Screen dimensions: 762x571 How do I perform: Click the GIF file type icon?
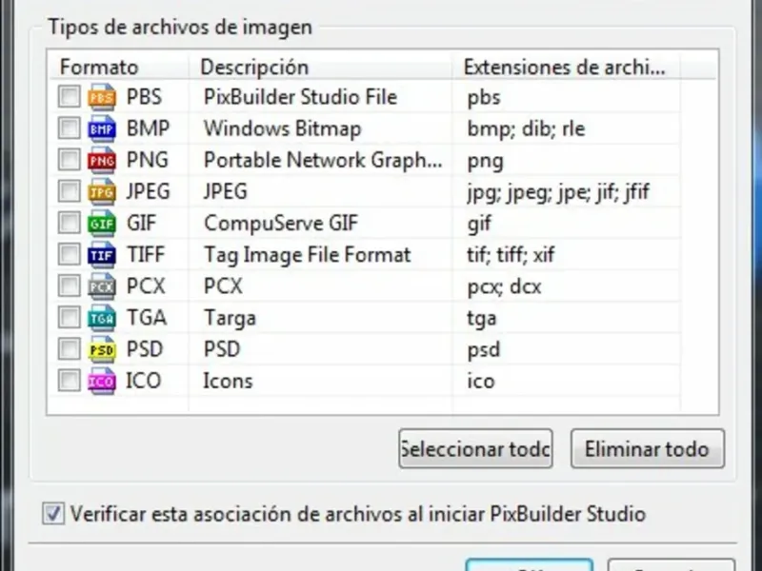(x=101, y=224)
